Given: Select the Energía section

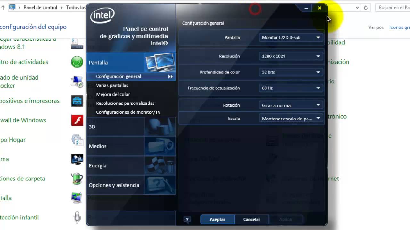Looking at the screenshot, I should coord(131,165).
